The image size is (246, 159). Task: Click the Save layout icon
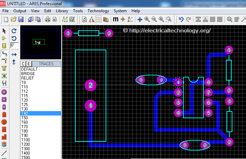coord(21,19)
